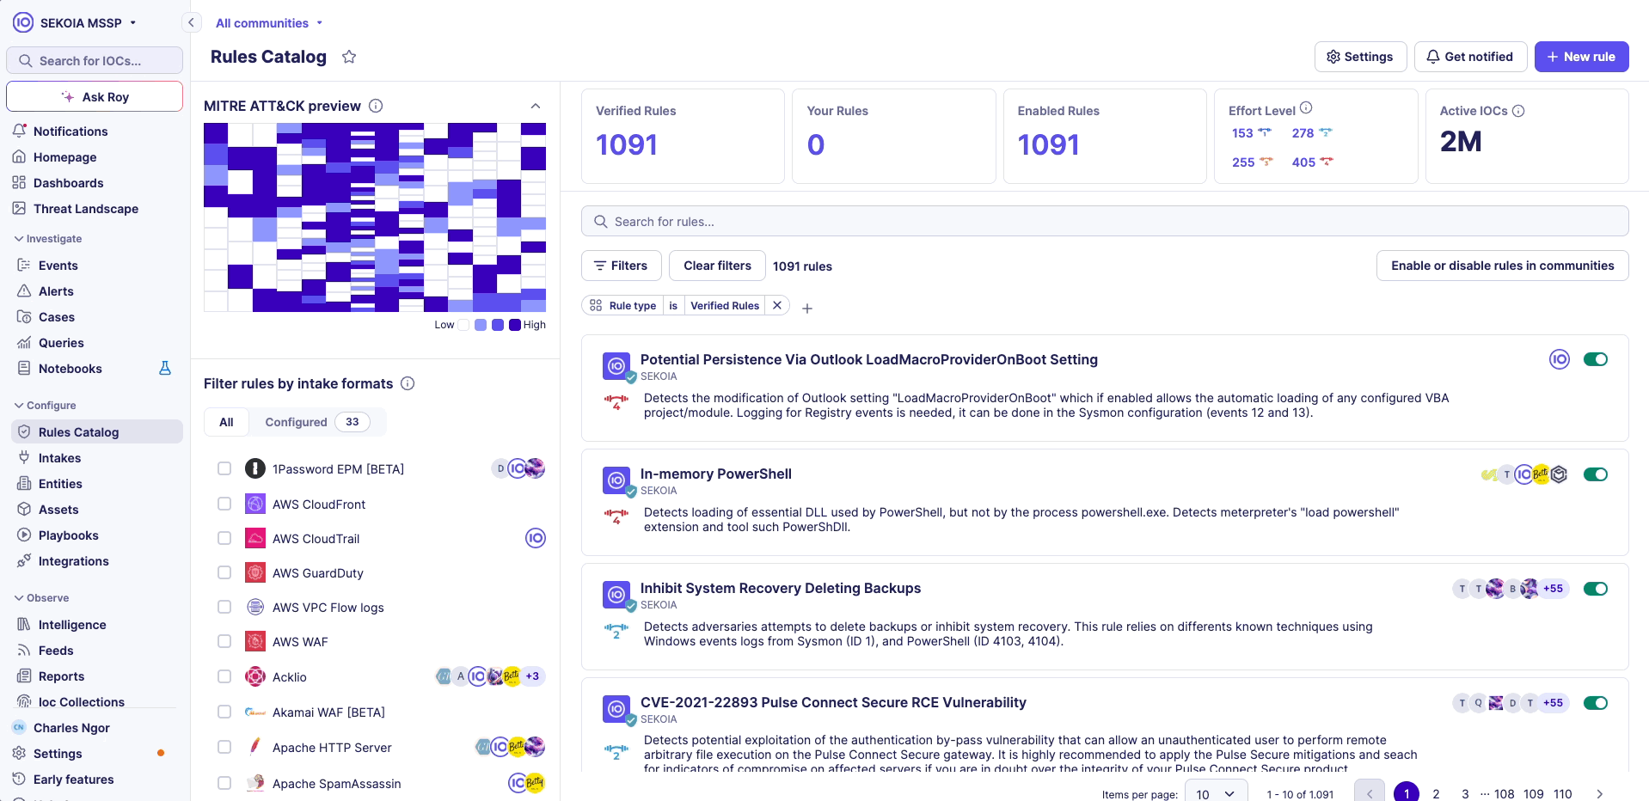Click info icon beside Filter rules by intake formats
The image size is (1649, 801).
(408, 383)
